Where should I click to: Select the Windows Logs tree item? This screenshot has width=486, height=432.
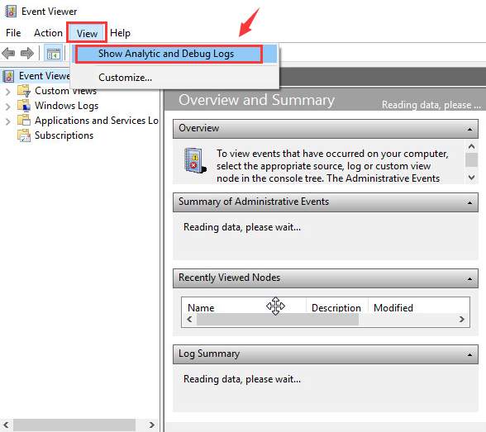(66, 106)
